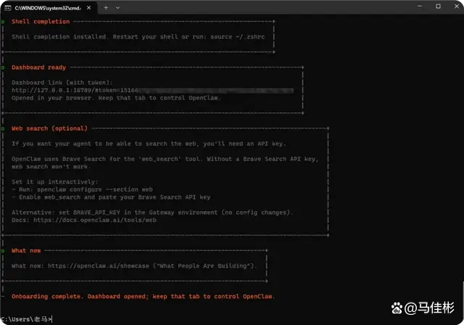
Task: Click the cmd icon in the terminal tab
Action: 7,7
